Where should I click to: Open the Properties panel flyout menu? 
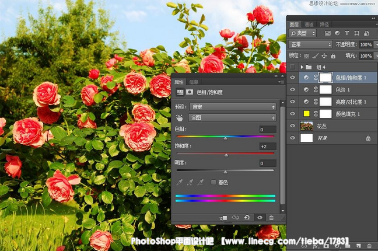pyautogui.click(x=281, y=82)
